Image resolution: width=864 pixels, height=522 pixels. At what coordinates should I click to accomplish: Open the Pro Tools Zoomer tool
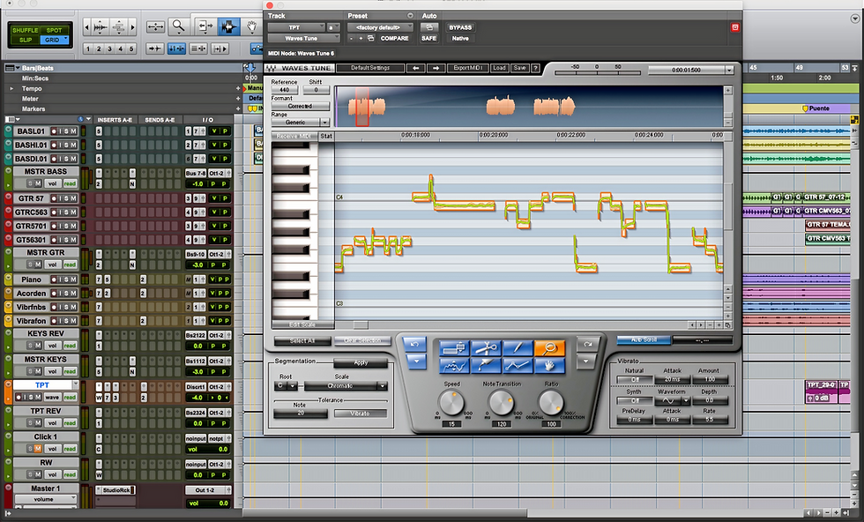(x=178, y=26)
